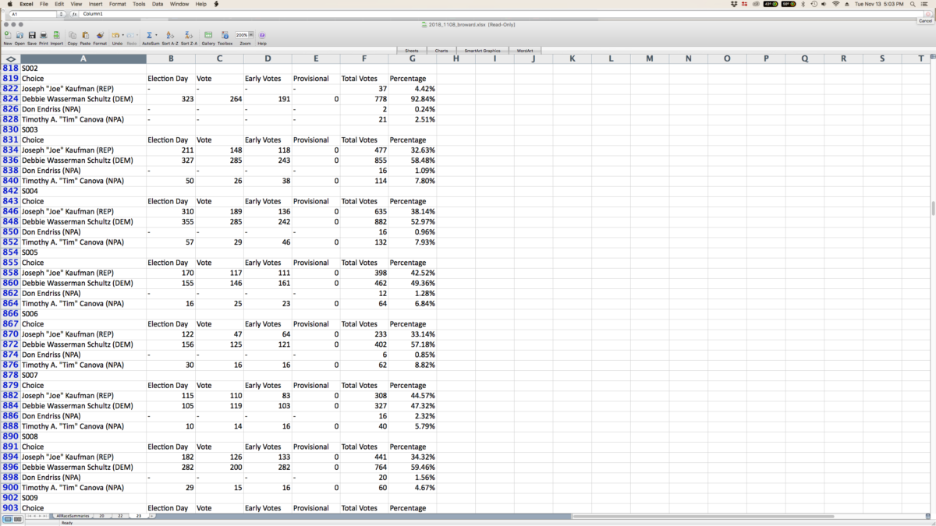936x526 pixels.
Task: Open the Import tool
Action: (57, 36)
